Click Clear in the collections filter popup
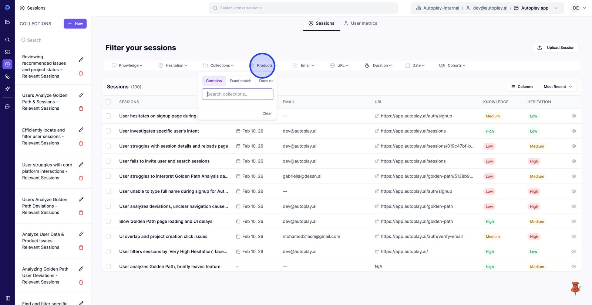Image resolution: width=592 pixels, height=305 pixels. (x=267, y=113)
